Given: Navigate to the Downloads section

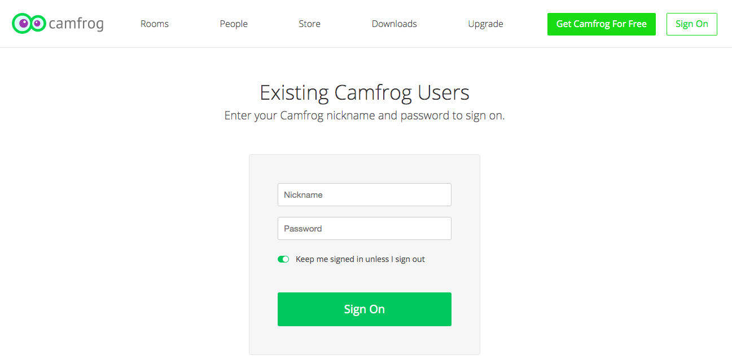Looking at the screenshot, I should pyautogui.click(x=394, y=24).
